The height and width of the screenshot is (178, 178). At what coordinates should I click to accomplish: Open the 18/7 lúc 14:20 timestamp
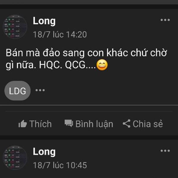60,34
